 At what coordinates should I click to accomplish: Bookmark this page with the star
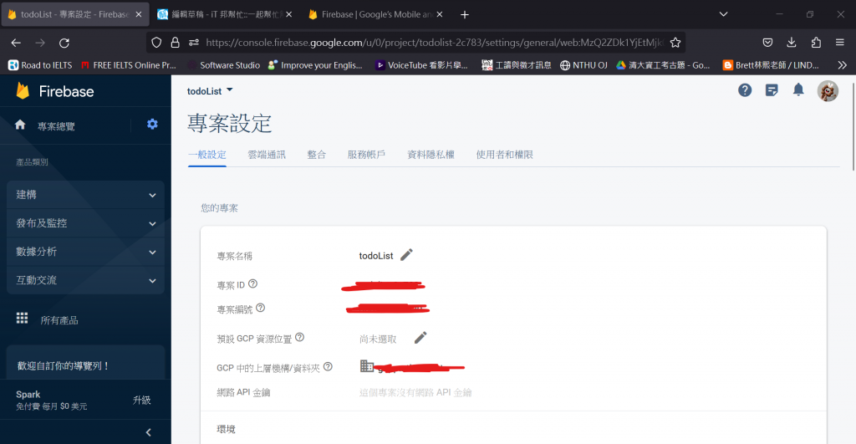(x=675, y=43)
